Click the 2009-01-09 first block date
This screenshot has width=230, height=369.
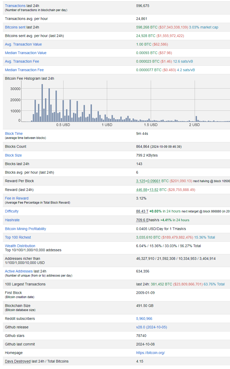[146, 293]
